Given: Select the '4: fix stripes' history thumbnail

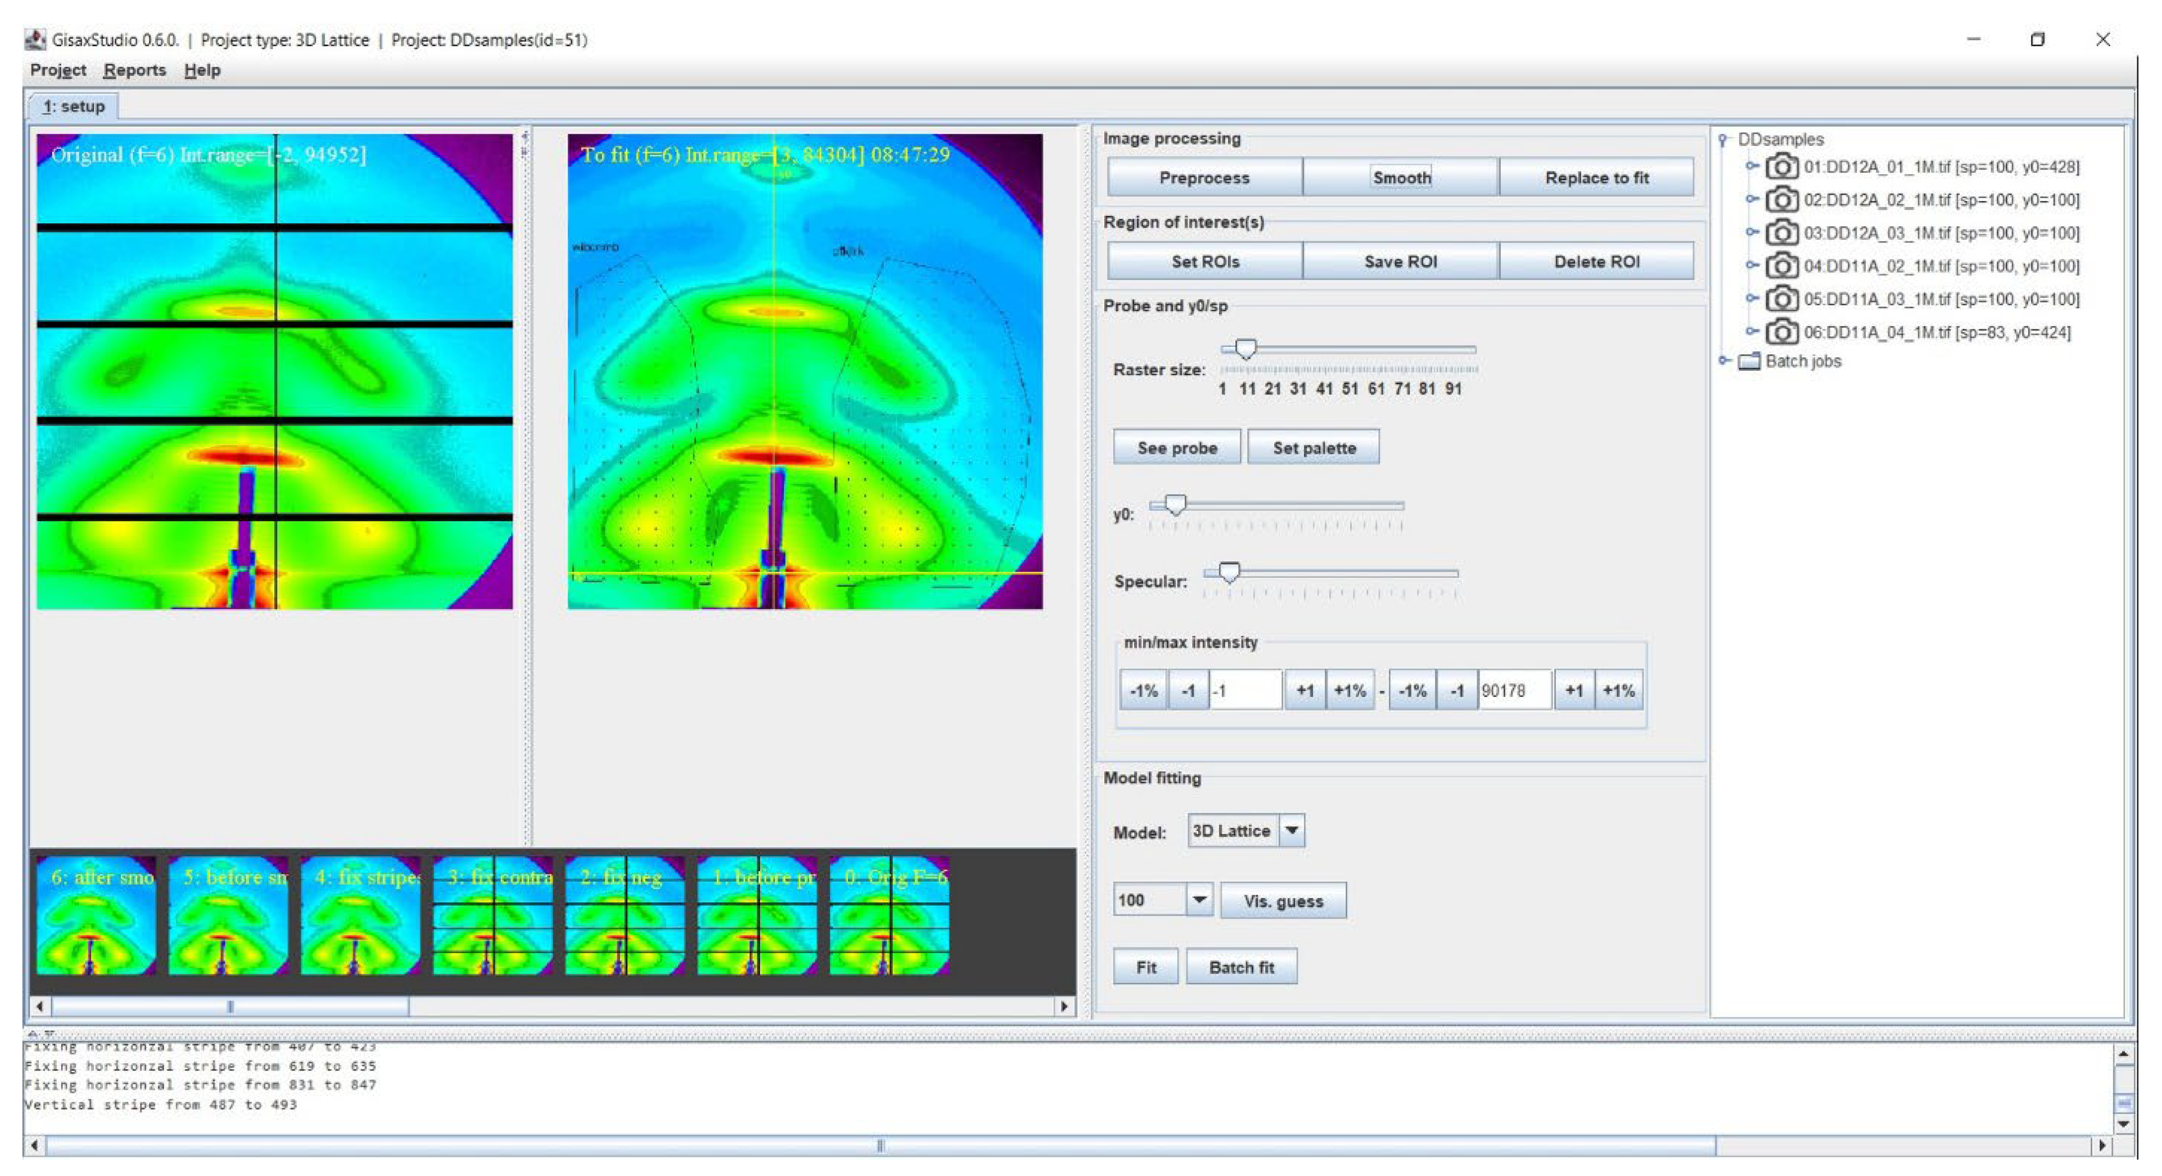Looking at the screenshot, I should click(360, 916).
